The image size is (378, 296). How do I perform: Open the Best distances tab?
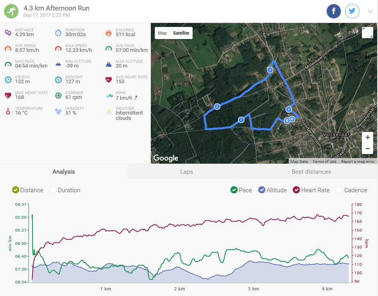[x=311, y=172]
